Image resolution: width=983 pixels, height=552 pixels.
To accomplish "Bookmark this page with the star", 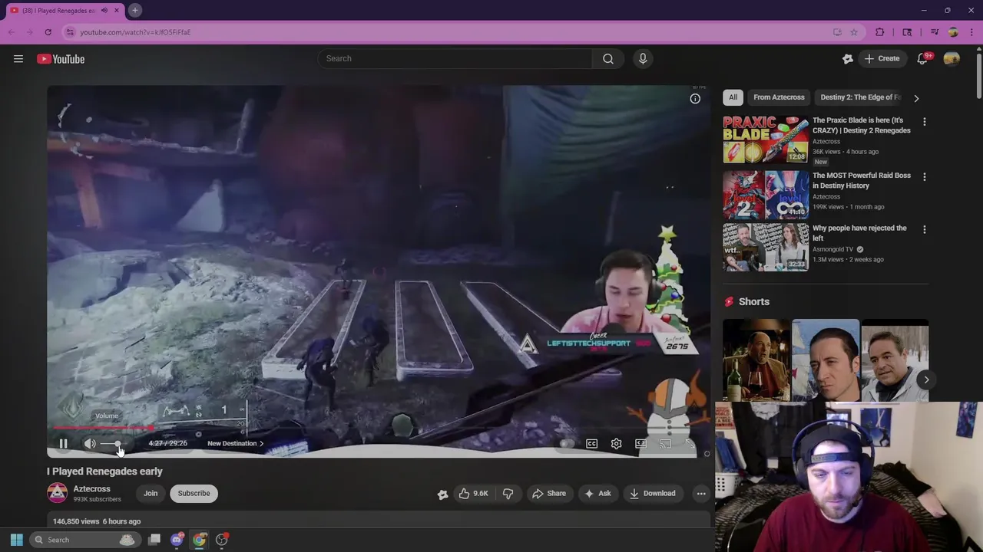I will tap(853, 32).
